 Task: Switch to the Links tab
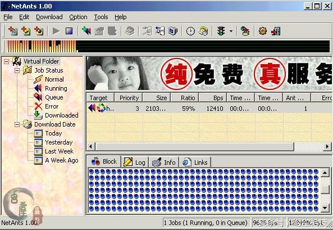pyautogui.click(x=195, y=163)
